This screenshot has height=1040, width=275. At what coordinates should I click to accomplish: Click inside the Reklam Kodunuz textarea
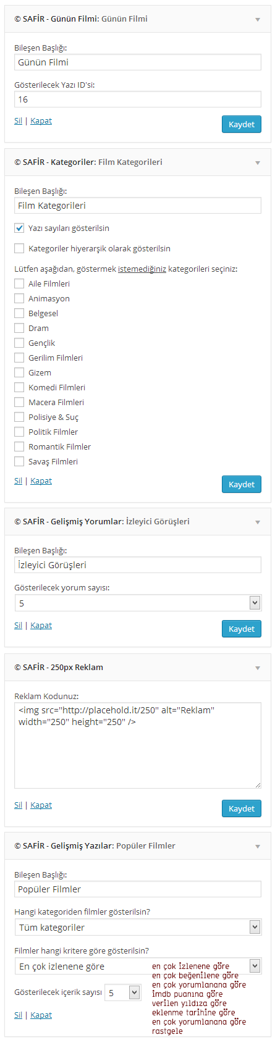click(x=138, y=745)
